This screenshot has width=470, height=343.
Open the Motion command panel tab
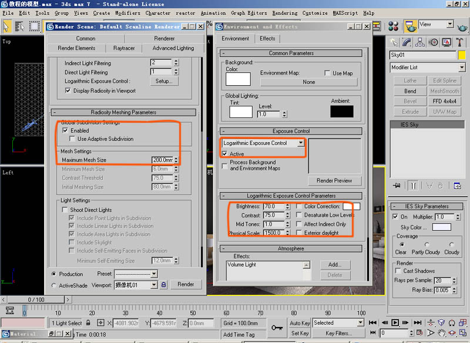pyautogui.click(x=434, y=42)
